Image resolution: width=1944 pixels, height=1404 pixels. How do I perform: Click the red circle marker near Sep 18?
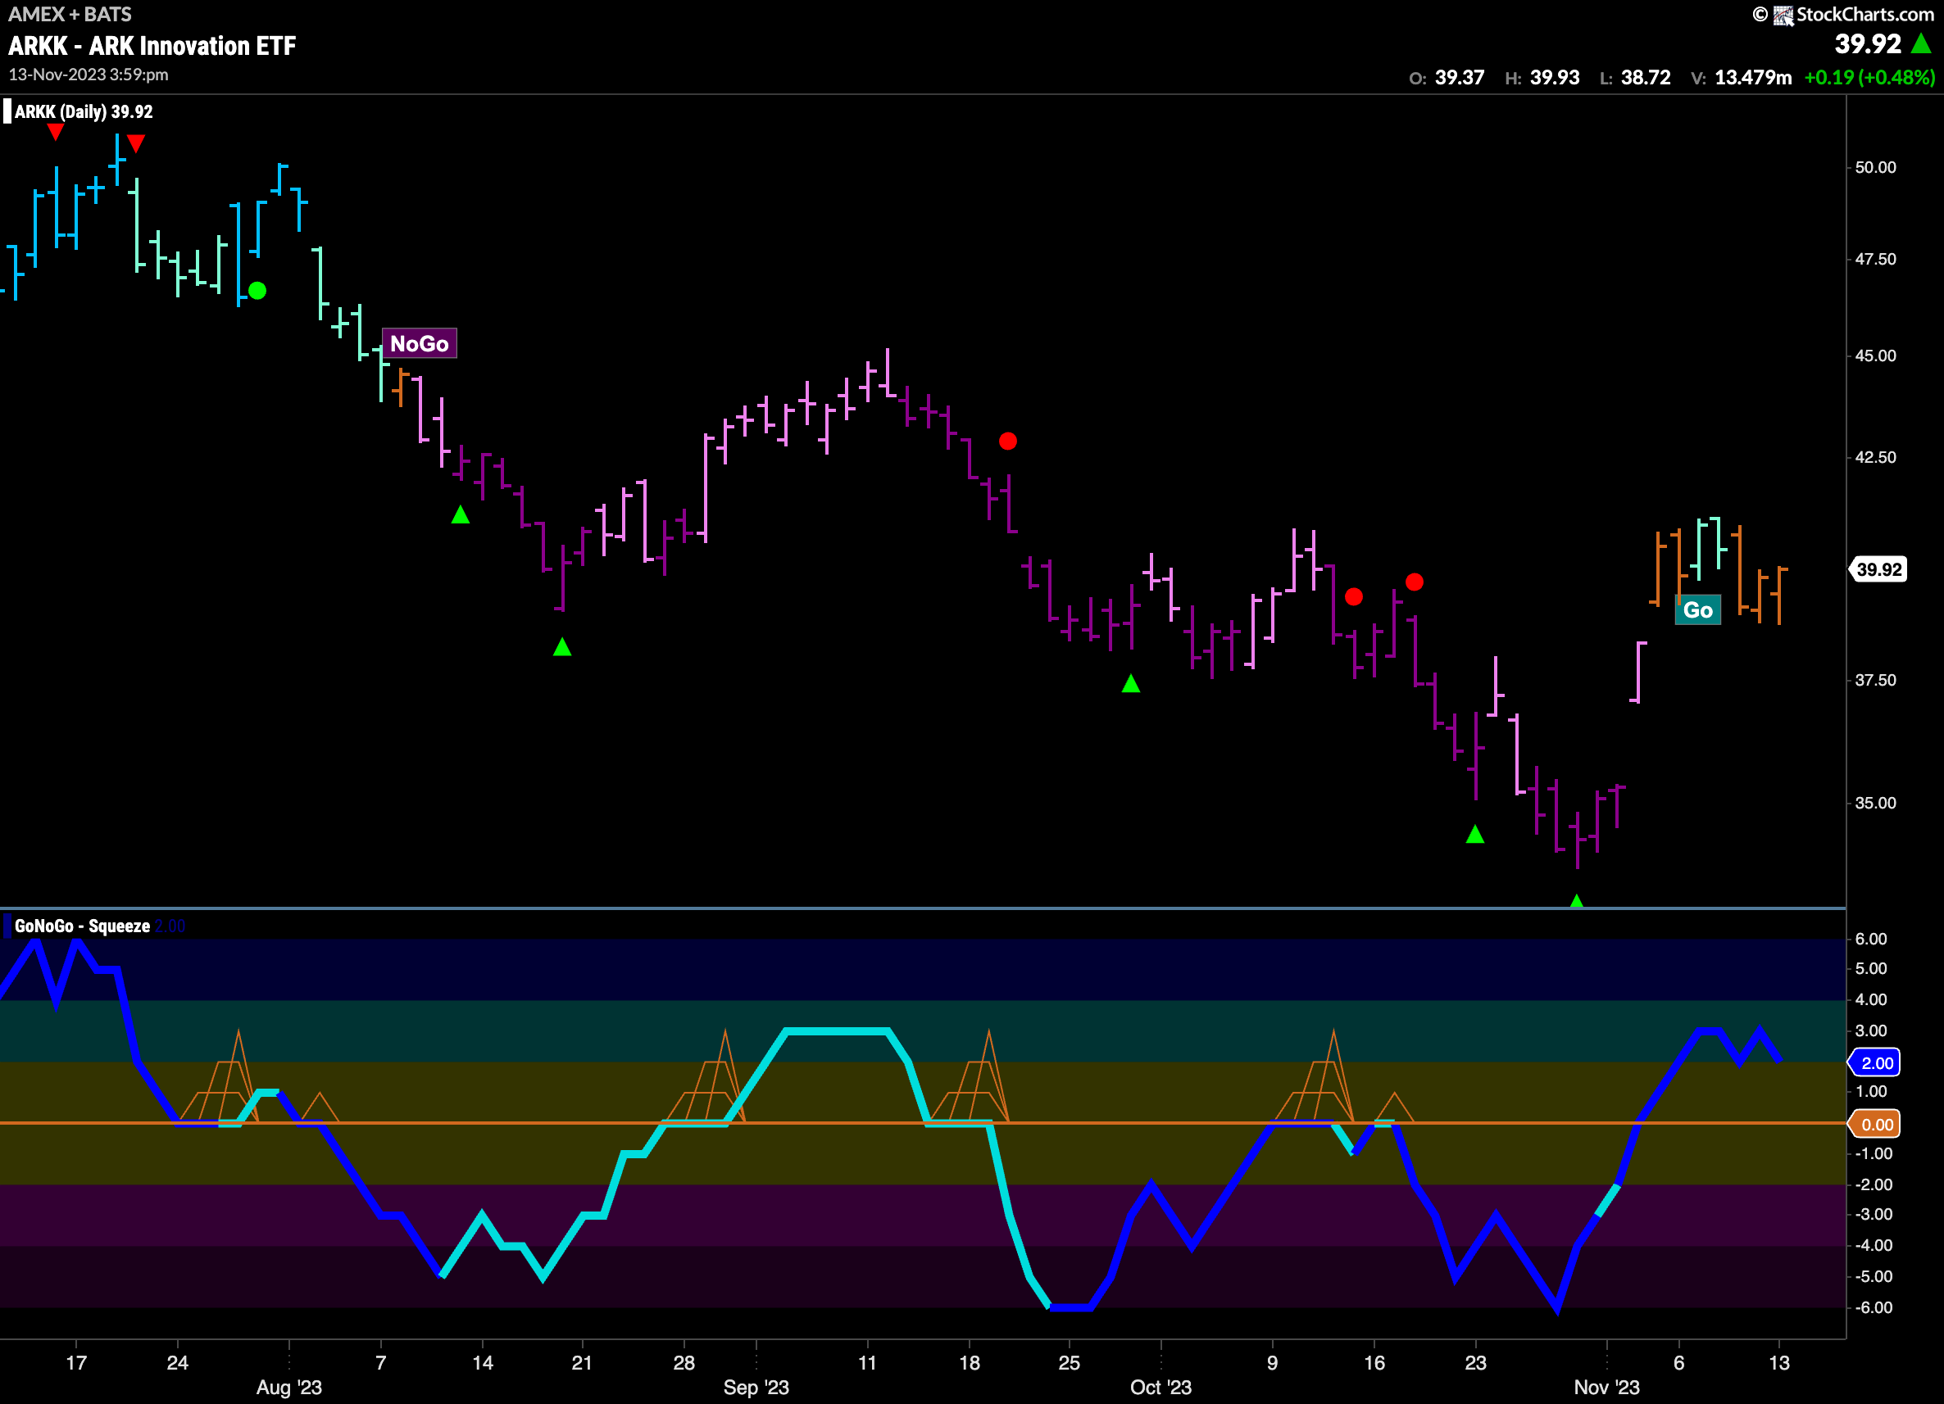pos(1008,442)
